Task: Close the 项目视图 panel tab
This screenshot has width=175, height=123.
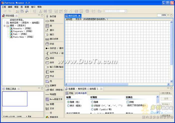Action: tap(16, 16)
